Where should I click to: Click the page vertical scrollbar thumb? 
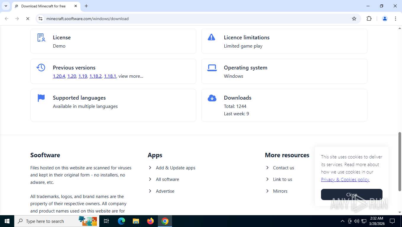(400, 161)
